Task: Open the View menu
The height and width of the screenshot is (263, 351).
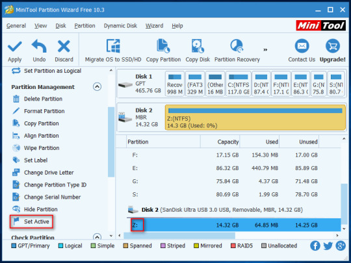Action: pyautogui.click(x=41, y=26)
